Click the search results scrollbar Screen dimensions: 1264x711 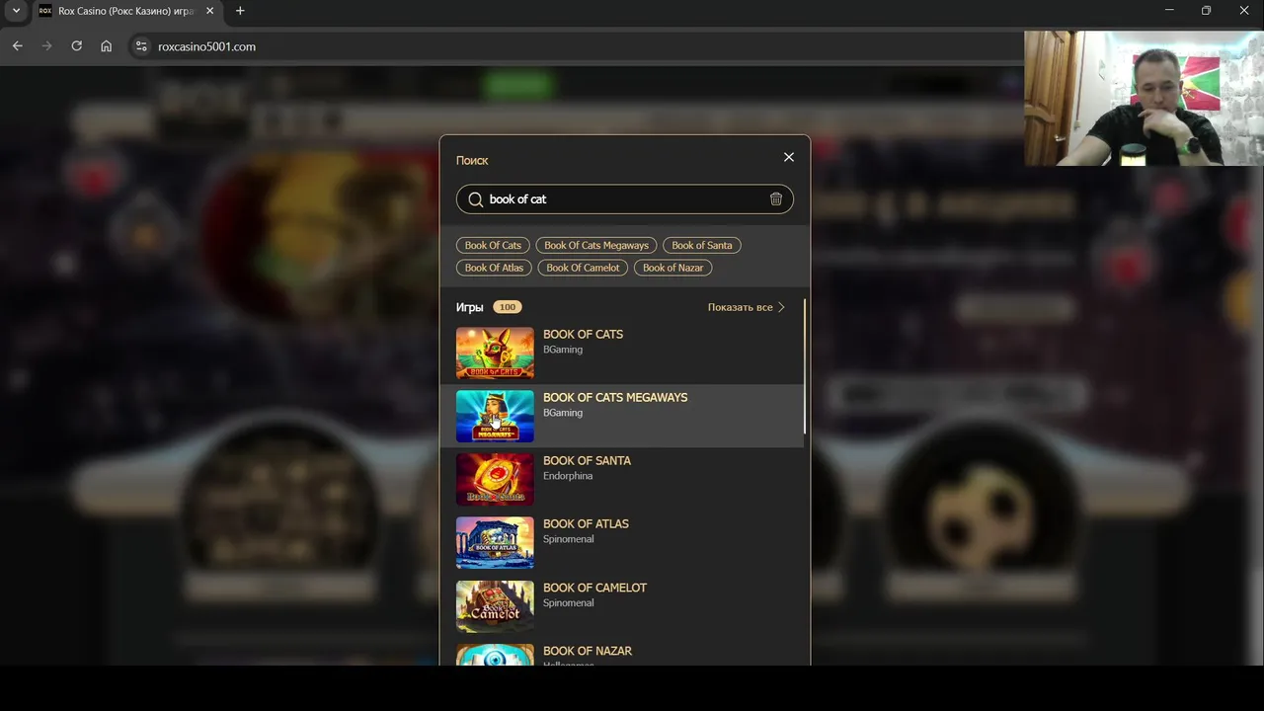click(805, 365)
